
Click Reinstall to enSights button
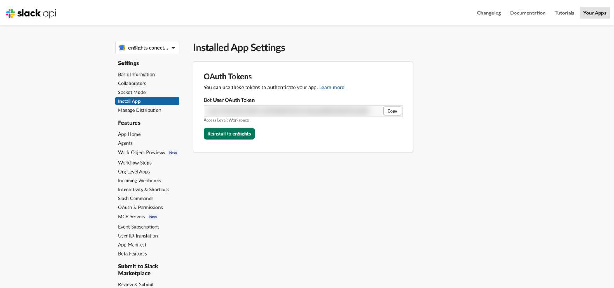point(229,134)
